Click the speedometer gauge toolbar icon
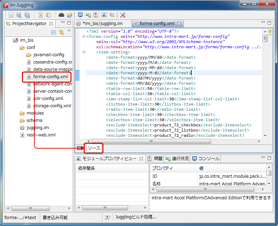278x226 pixels. point(61,15)
